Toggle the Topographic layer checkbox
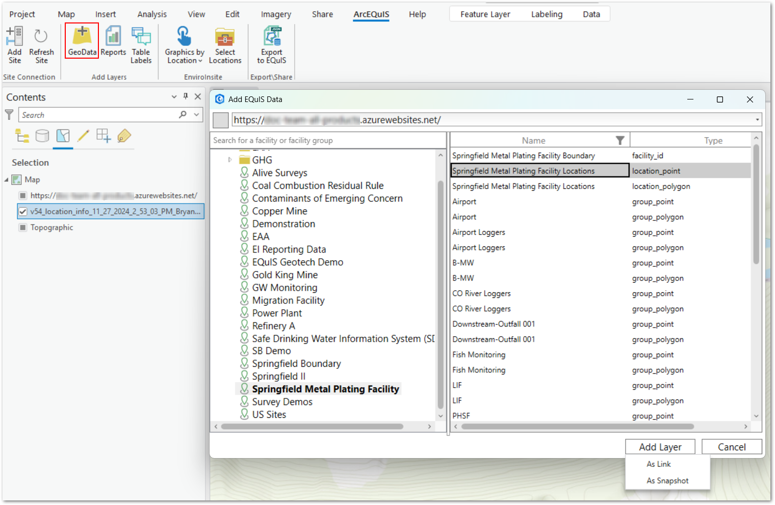The image size is (775, 505). click(x=22, y=228)
